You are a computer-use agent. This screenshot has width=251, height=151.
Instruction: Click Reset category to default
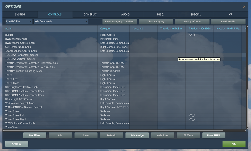(120, 21)
